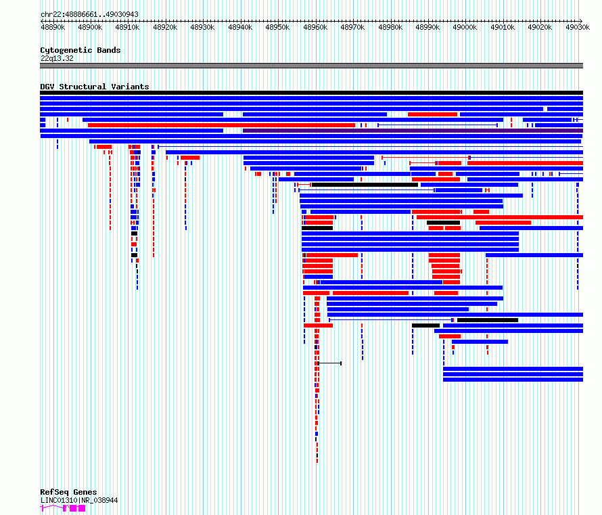Recenter view on 48990k ruler label
Viewport: 602px width, 515px height.
[x=427, y=27]
